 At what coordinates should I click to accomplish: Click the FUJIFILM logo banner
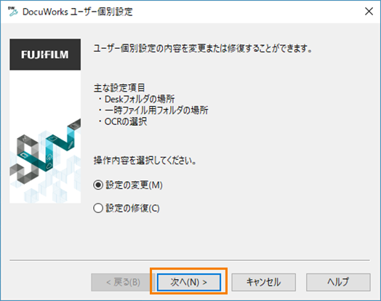click(x=45, y=55)
